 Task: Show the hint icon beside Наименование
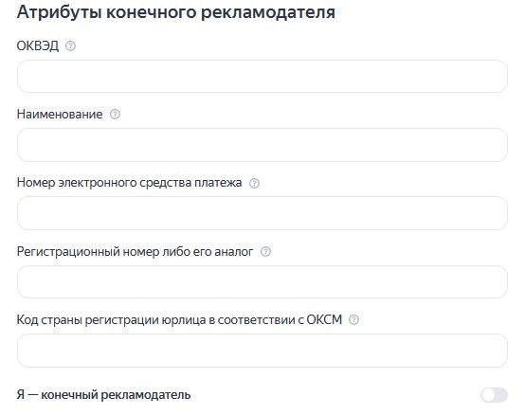pyautogui.click(x=115, y=115)
